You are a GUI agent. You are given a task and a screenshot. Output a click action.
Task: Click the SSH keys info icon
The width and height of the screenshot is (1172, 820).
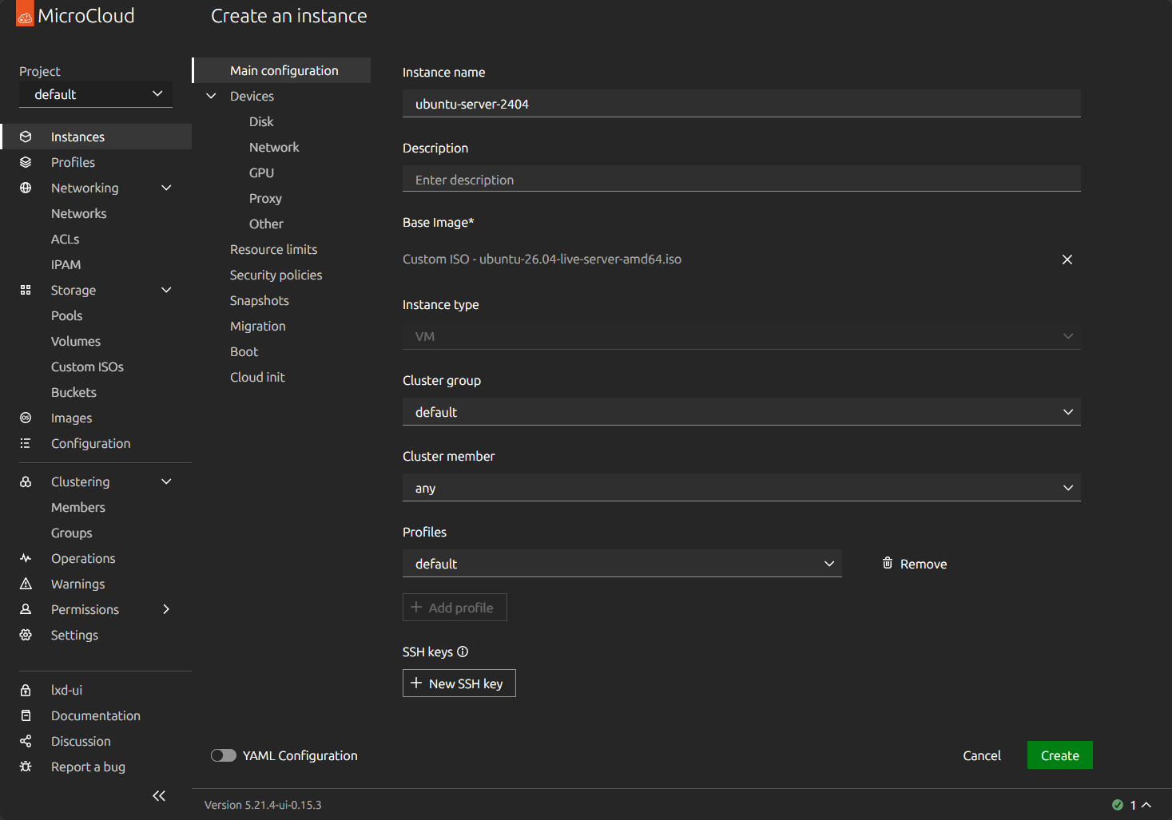463,652
